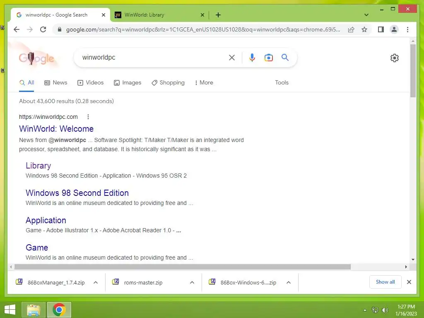Image resolution: width=424 pixels, height=318 pixels.
Task: Close the downloads bar
Action: click(x=409, y=282)
